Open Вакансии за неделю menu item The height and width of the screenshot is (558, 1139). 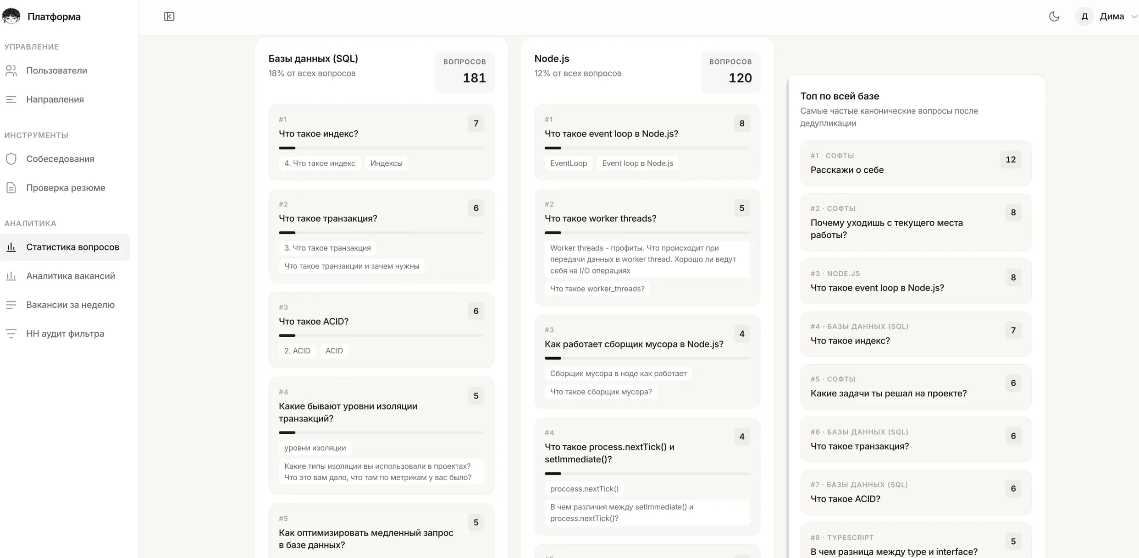click(x=70, y=305)
